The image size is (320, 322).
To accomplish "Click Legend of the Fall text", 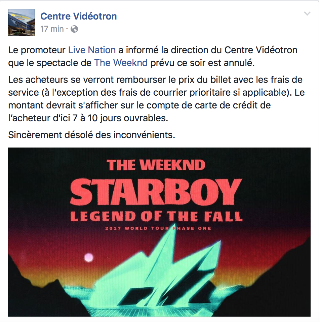I will [156, 217].
